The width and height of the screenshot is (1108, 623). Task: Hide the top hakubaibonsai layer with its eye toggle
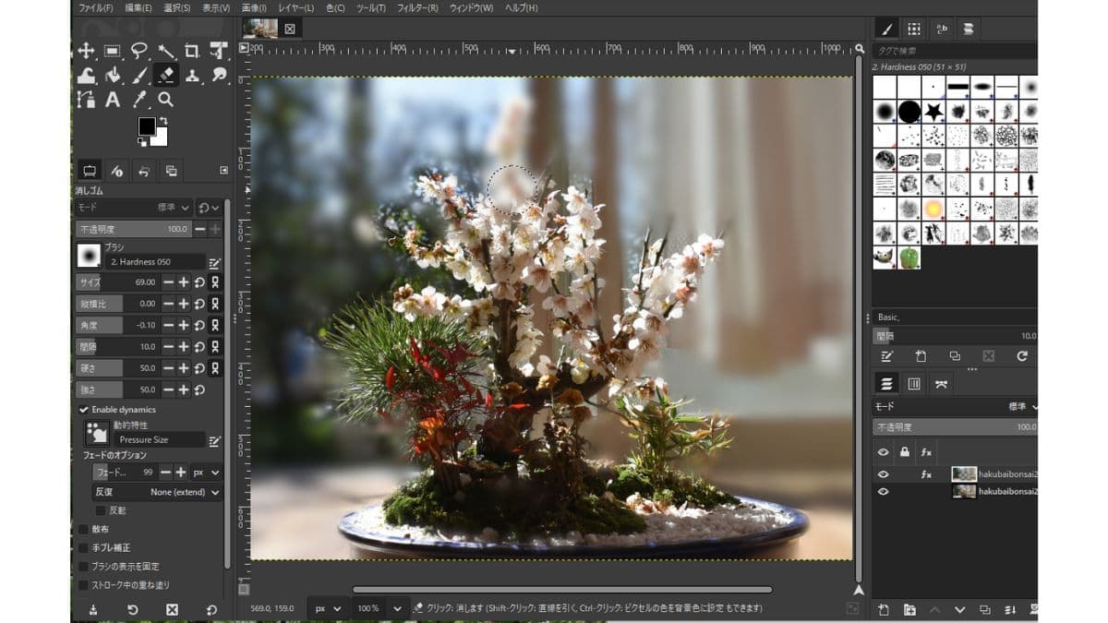883,473
